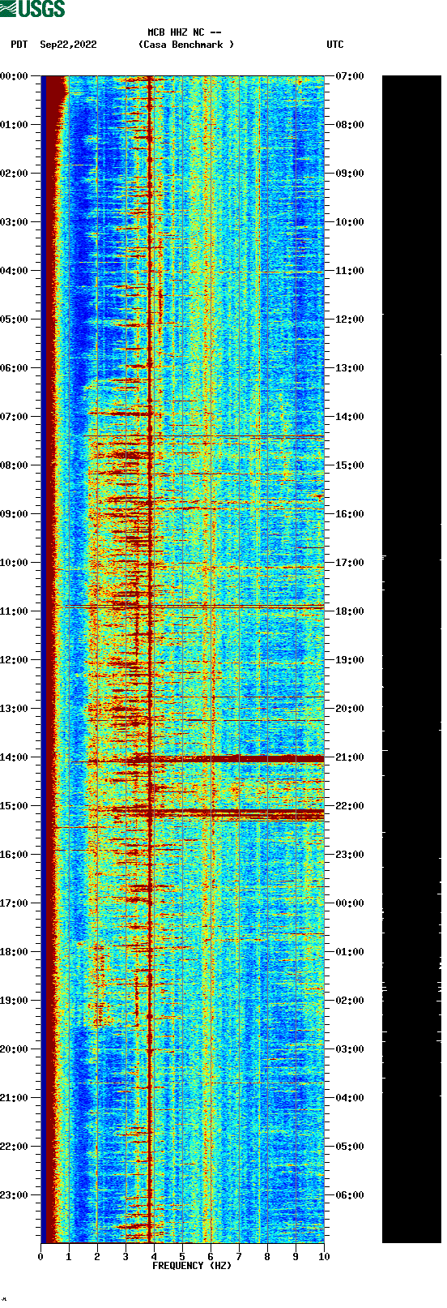This screenshot has height=1308, width=447.
Task: Click the 06:00 UTC right-axis label
Action: click(x=350, y=1195)
